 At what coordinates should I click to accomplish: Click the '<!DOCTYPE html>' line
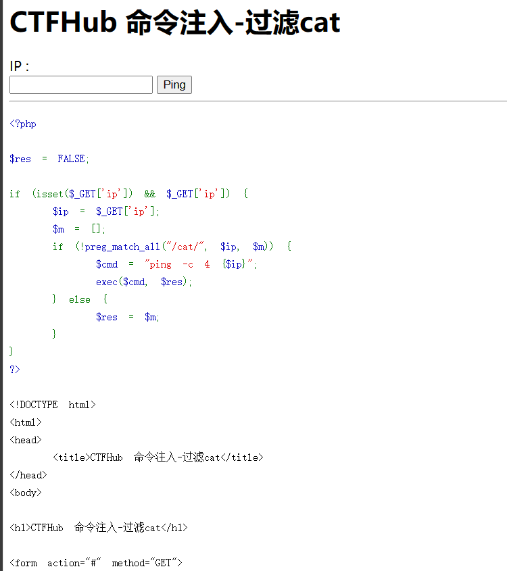click(53, 405)
